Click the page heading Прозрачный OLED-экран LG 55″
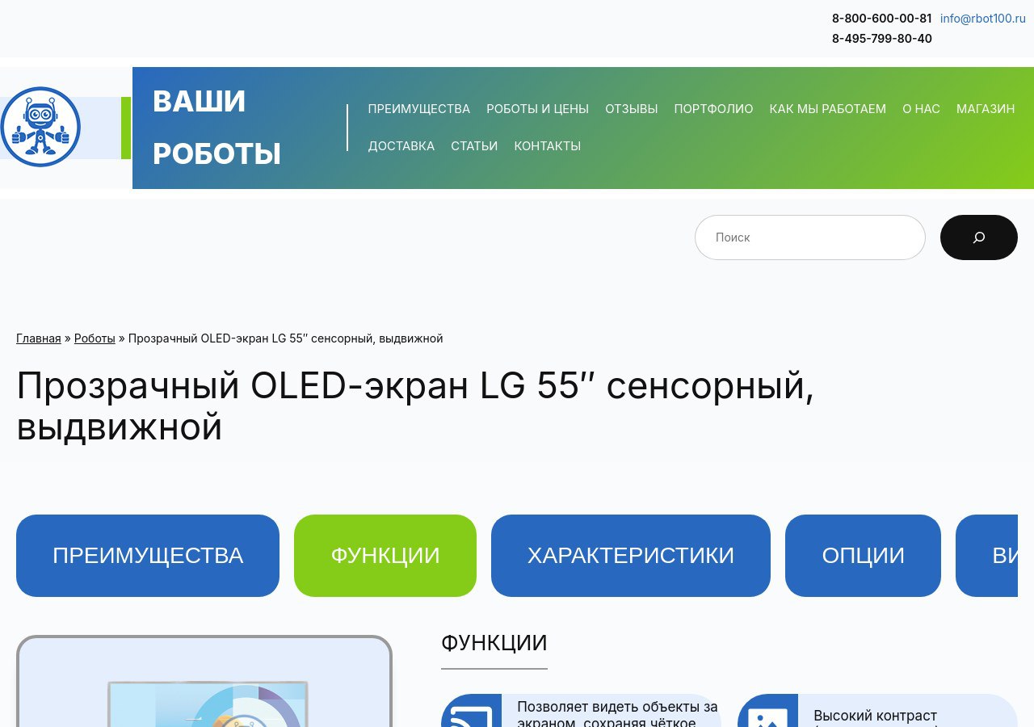Image resolution: width=1034 pixels, height=727 pixels. point(415,406)
